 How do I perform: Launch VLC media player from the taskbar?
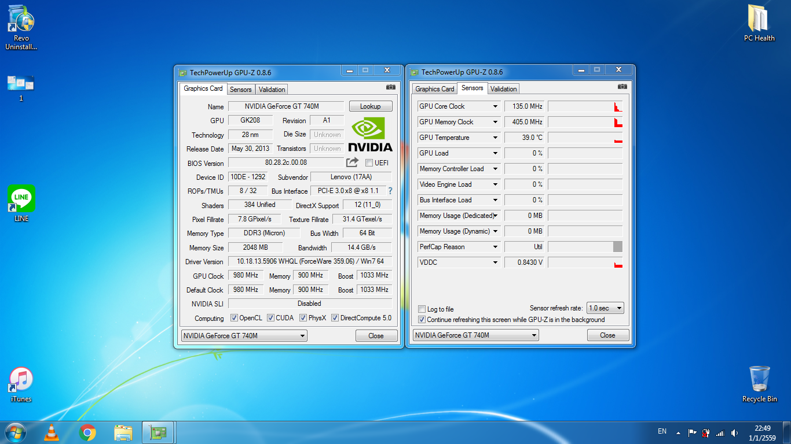(x=52, y=432)
